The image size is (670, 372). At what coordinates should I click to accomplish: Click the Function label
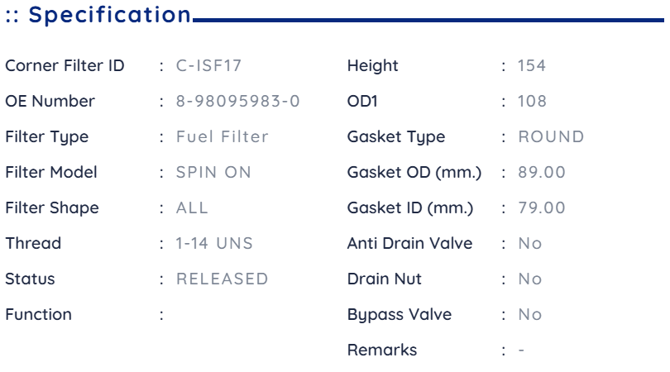coord(38,314)
